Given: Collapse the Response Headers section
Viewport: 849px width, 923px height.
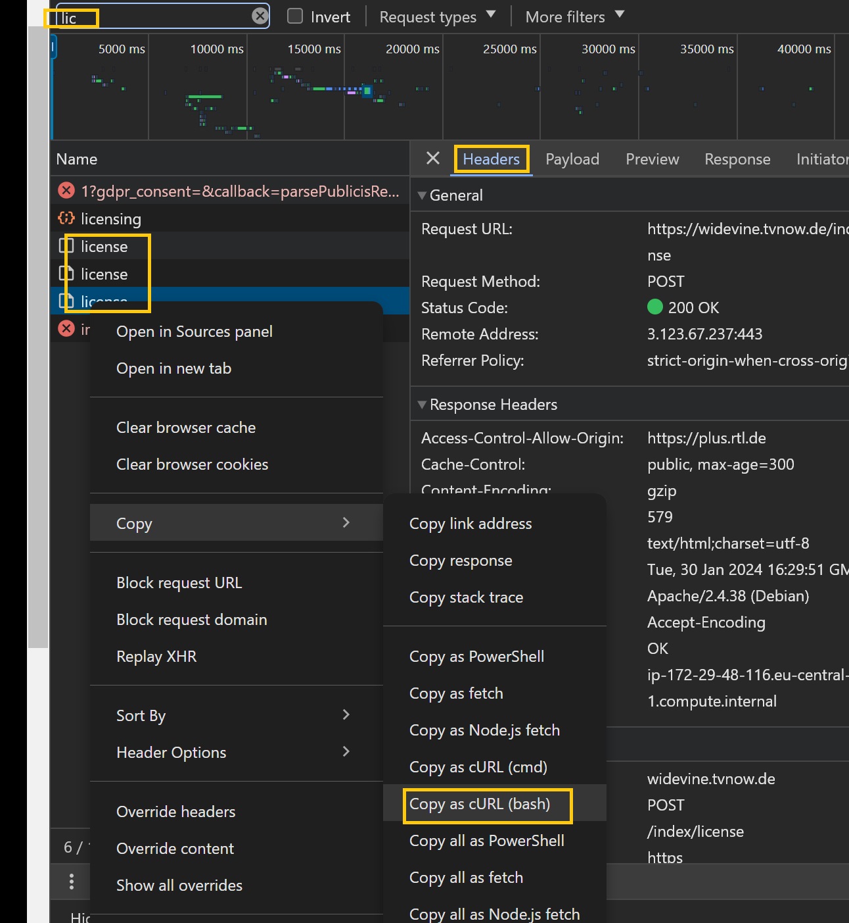Looking at the screenshot, I should pos(423,405).
